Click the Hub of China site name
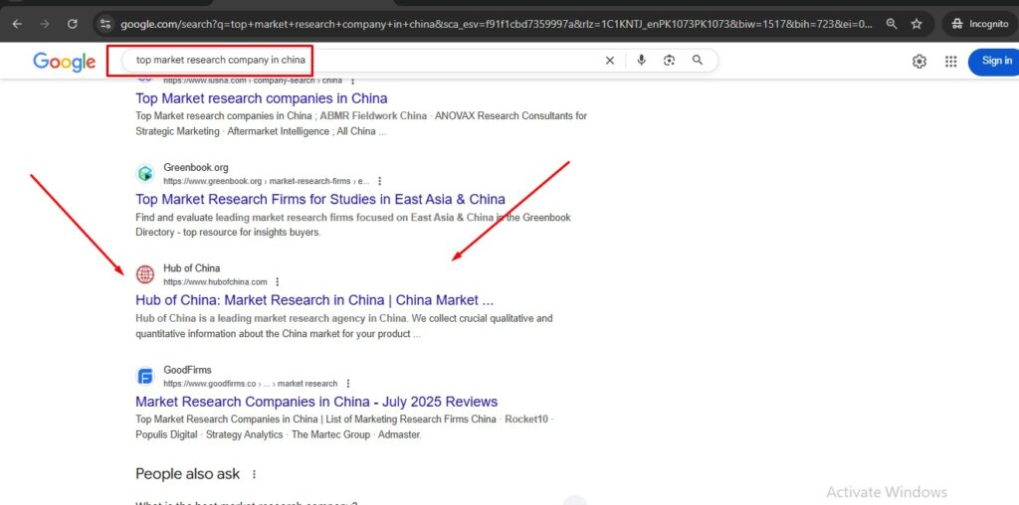1019x505 pixels. point(192,268)
